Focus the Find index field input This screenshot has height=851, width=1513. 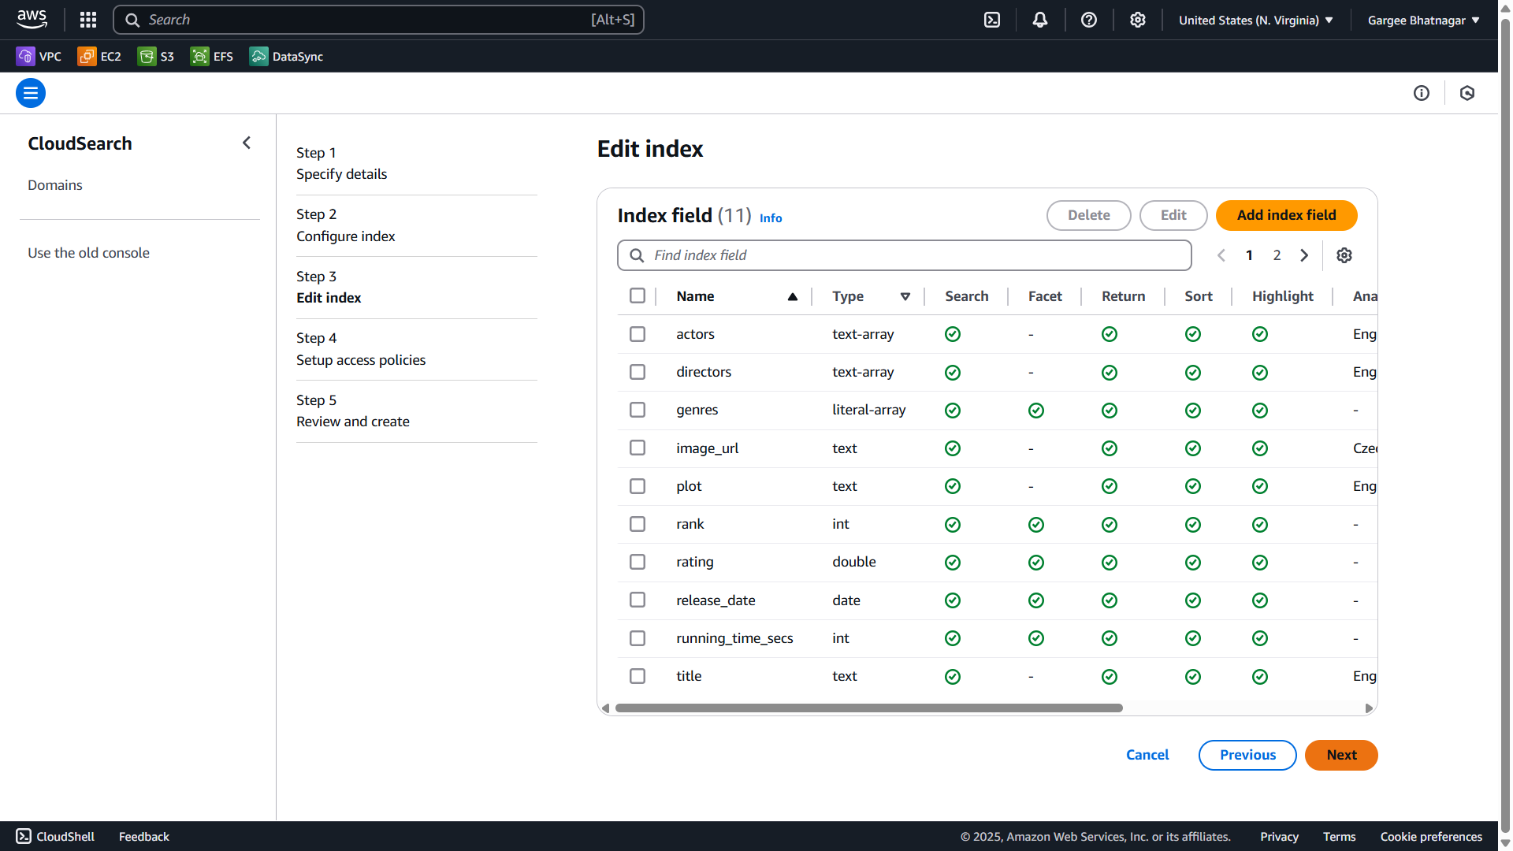click(904, 255)
